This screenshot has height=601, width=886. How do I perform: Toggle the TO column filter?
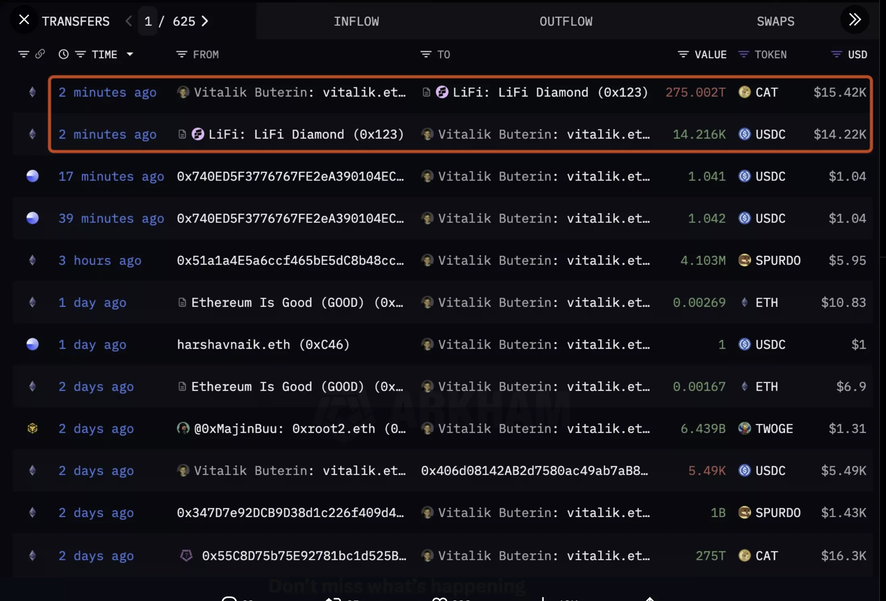[426, 54]
